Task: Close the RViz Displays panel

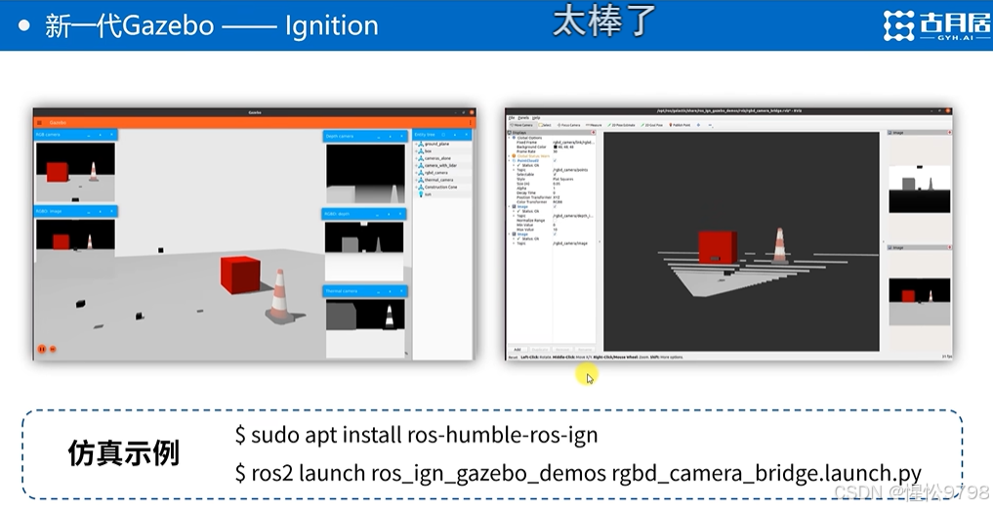Action: (x=593, y=133)
